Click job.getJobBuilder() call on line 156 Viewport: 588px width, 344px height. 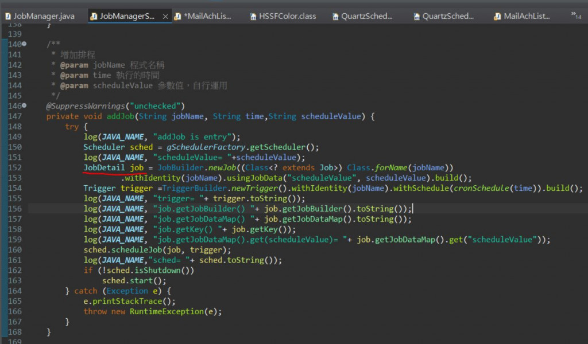click(x=308, y=209)
